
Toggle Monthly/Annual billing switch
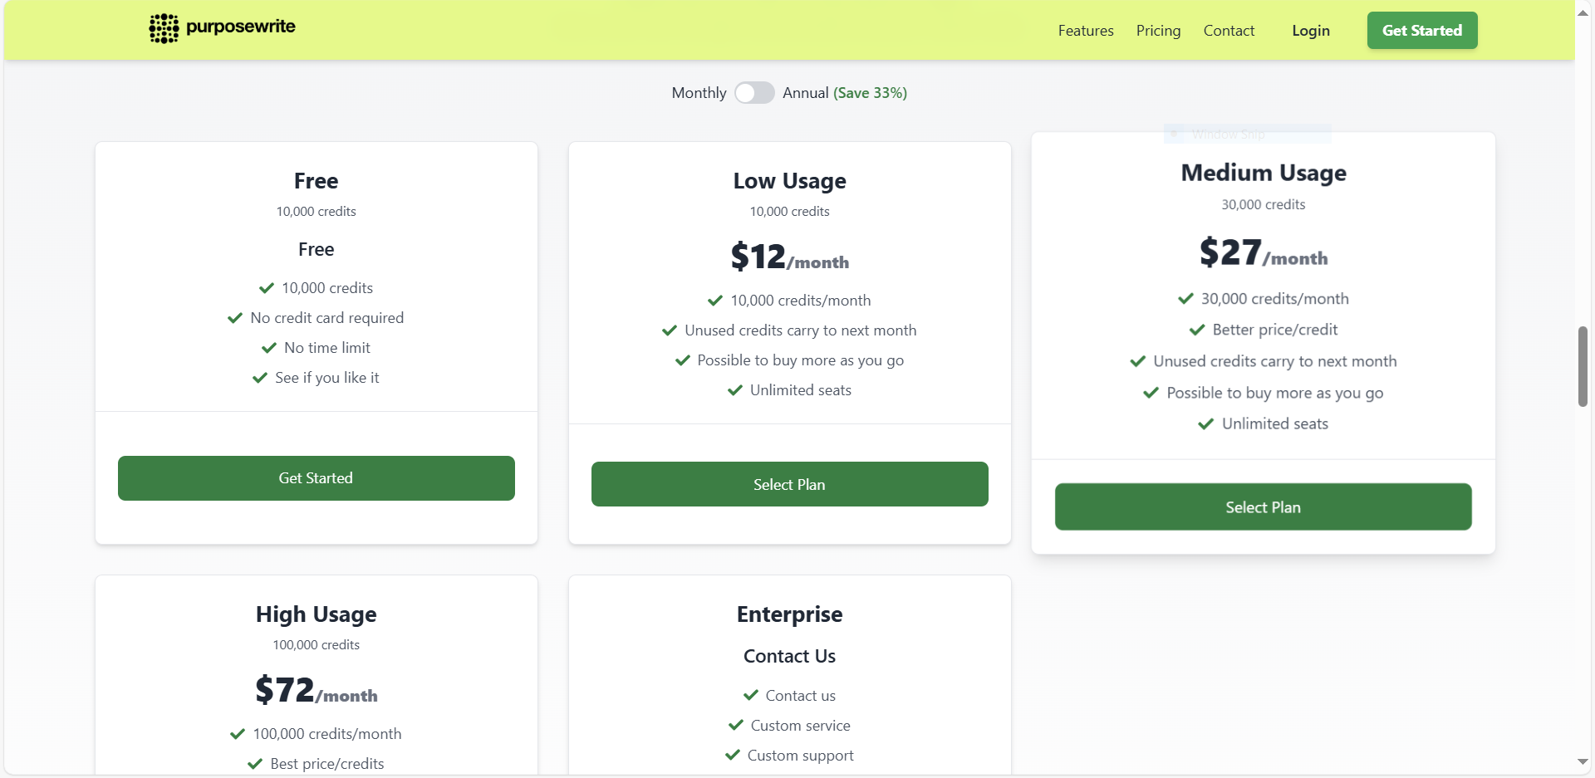pyautogui.click(x=754, y=93)
